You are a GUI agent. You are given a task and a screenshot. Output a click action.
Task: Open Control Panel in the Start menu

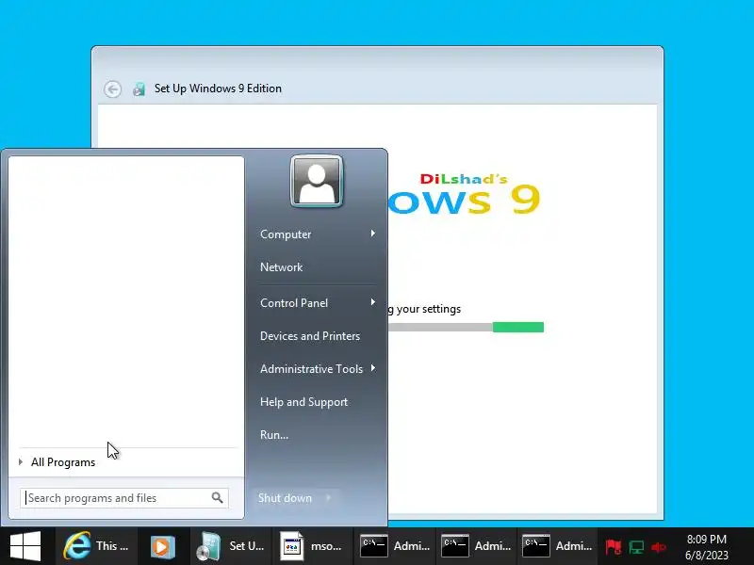pyautogui.click(x=294, y=302)
